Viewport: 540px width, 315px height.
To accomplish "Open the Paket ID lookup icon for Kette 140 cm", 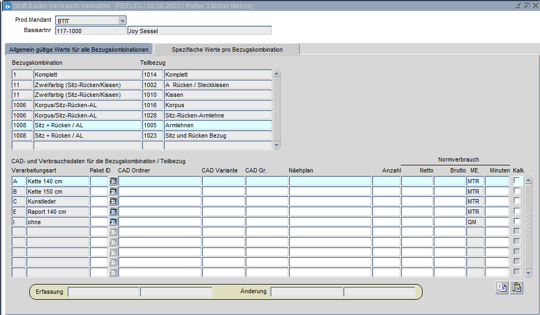I will click(x=113, y=181).
